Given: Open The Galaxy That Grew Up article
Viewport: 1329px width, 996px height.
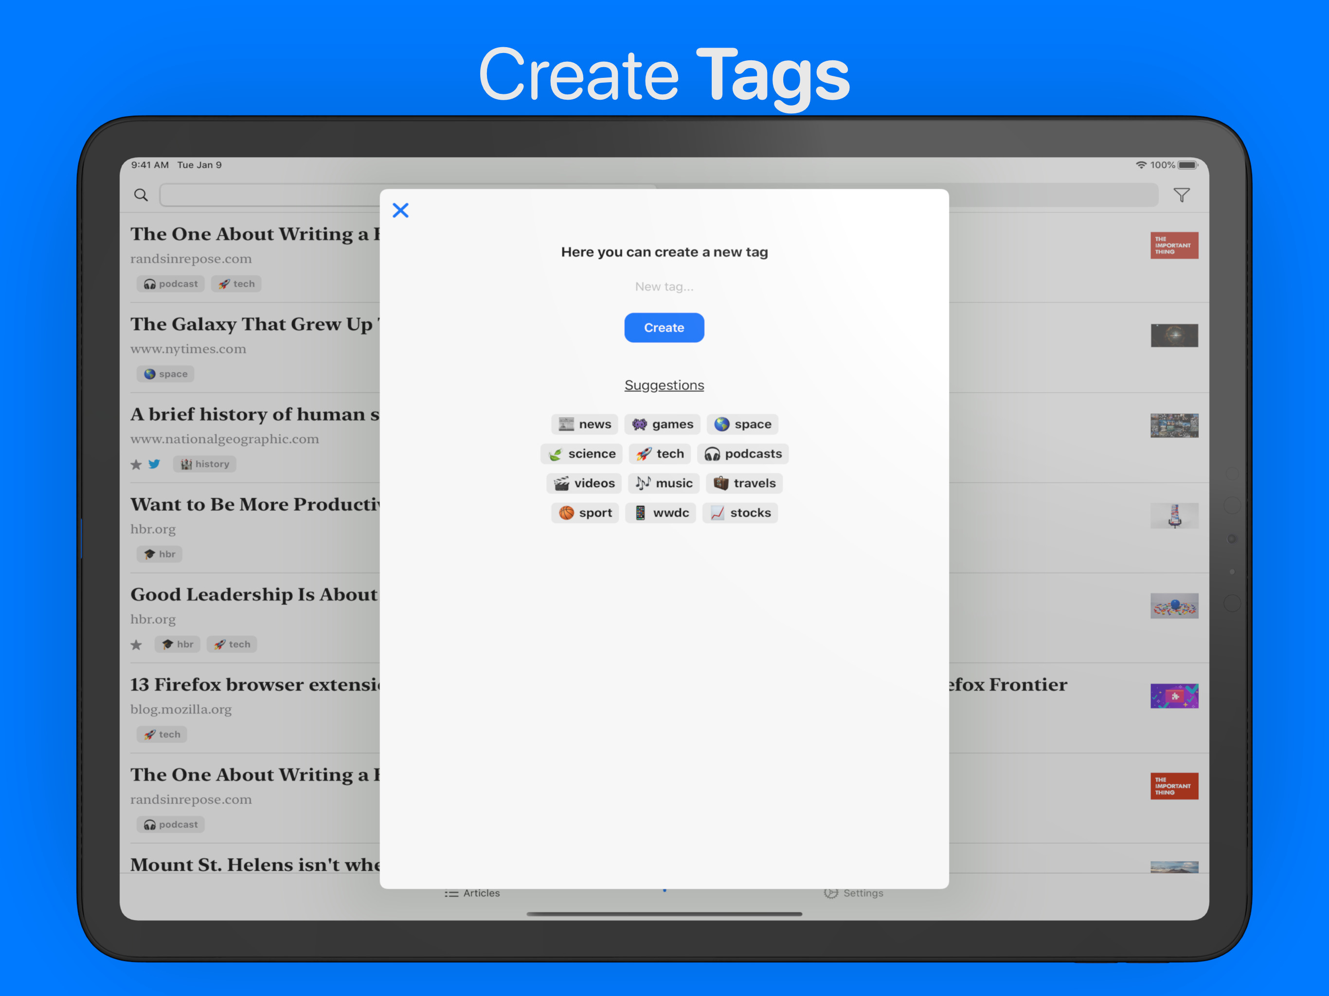Looking at the screenshot, I should [x=255, y=324].
